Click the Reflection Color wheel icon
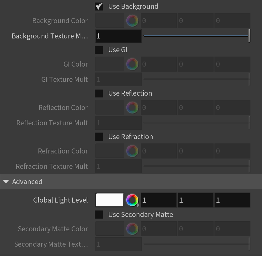 132,108
